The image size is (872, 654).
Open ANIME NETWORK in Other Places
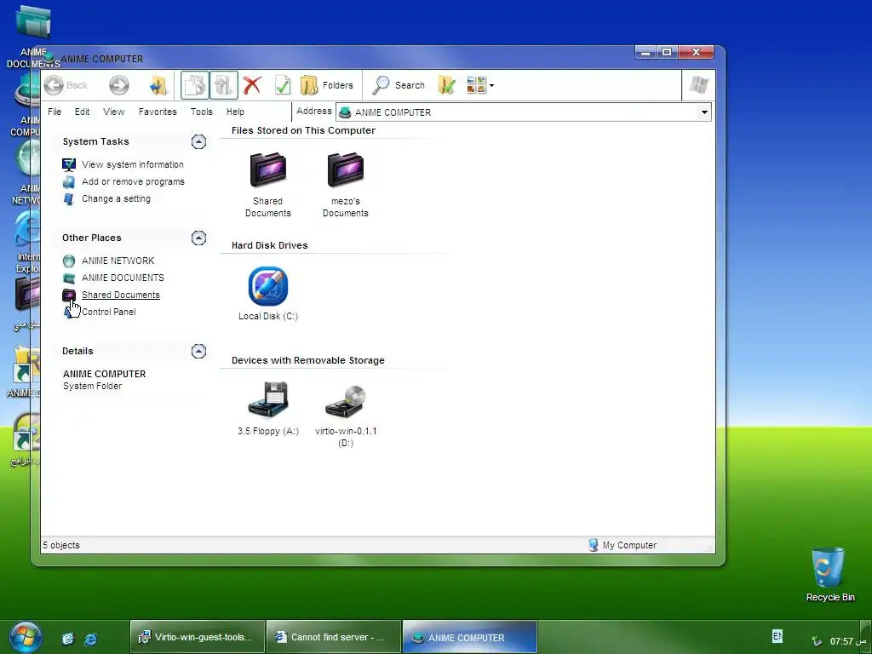(x=118, y=261)
